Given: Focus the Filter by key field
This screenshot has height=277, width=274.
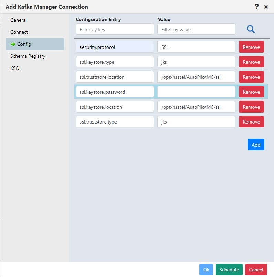Looking at the screenshot, I should [115, 29].
